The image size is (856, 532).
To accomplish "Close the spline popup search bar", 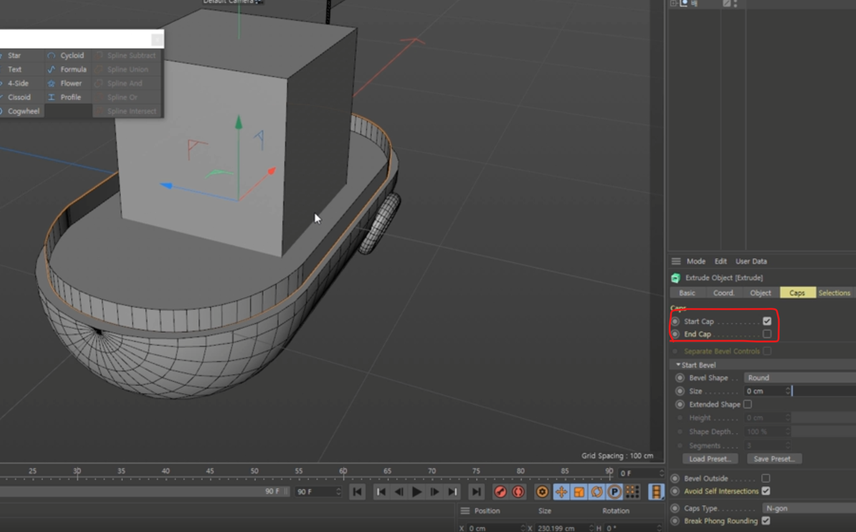I will [x=157, y=39].
